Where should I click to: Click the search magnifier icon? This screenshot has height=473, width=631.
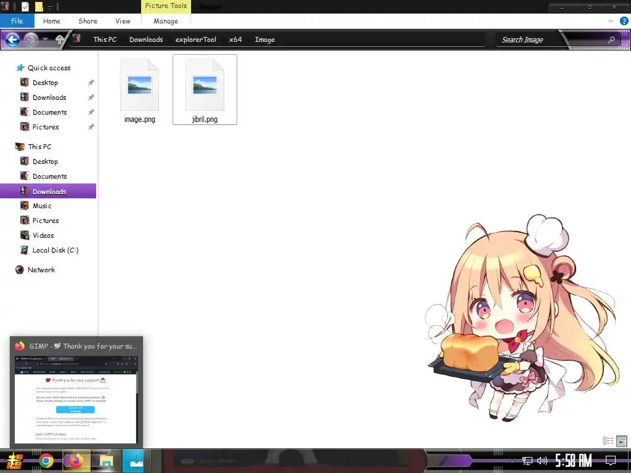click(611, 39)
